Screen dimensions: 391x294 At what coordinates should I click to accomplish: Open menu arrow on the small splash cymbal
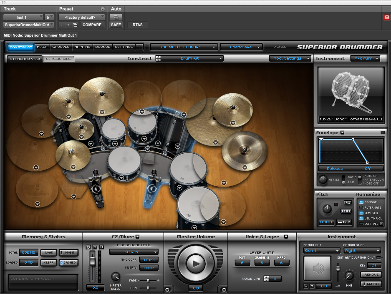point(81,137)
